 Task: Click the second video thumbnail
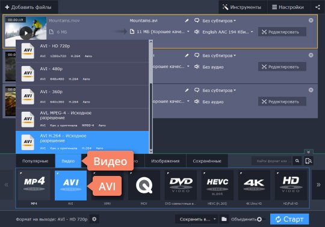click(x=10, y=67)
